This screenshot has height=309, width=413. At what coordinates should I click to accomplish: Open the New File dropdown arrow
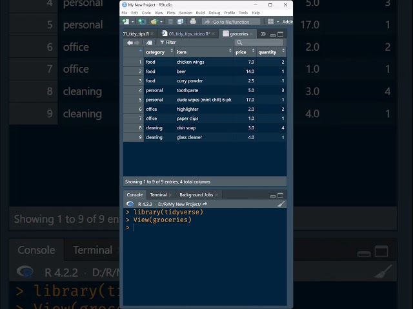[x=132, y=22]
